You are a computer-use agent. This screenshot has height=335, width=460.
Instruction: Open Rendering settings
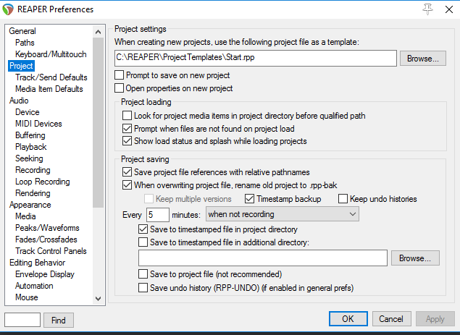pyautogui.click(x=33, y=193)
